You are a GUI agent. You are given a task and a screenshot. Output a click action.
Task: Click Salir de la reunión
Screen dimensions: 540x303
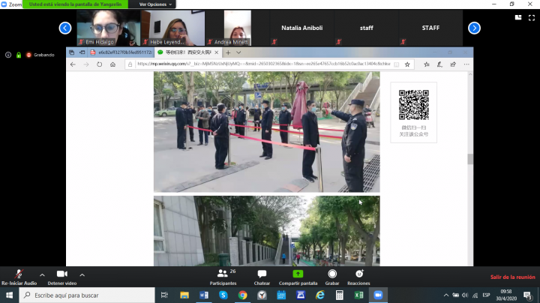(512, 277)
